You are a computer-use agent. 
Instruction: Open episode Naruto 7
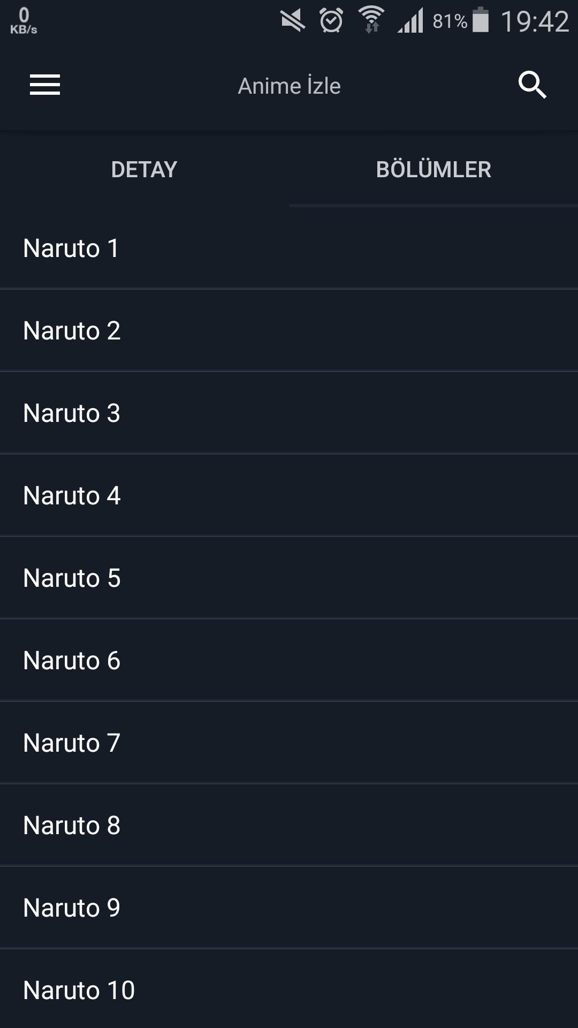point(289,743)
